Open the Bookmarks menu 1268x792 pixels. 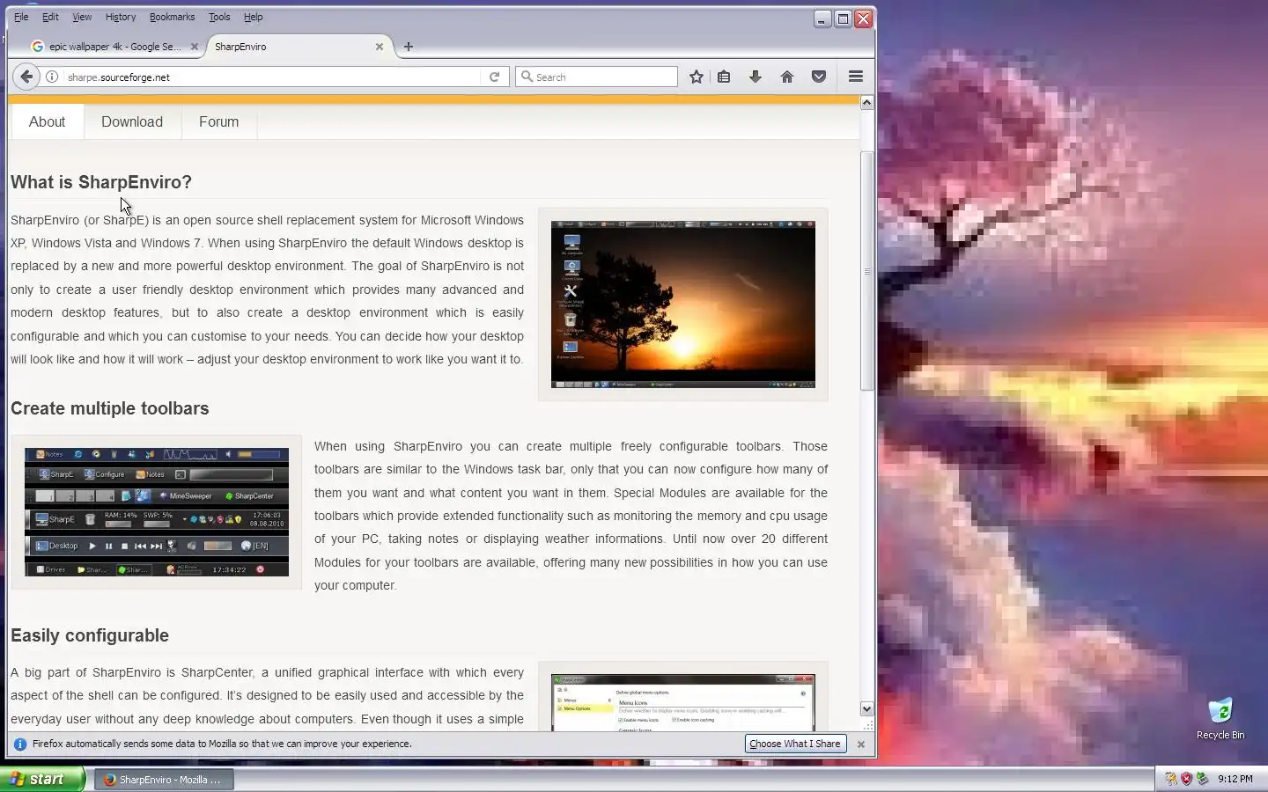[172, 17]
